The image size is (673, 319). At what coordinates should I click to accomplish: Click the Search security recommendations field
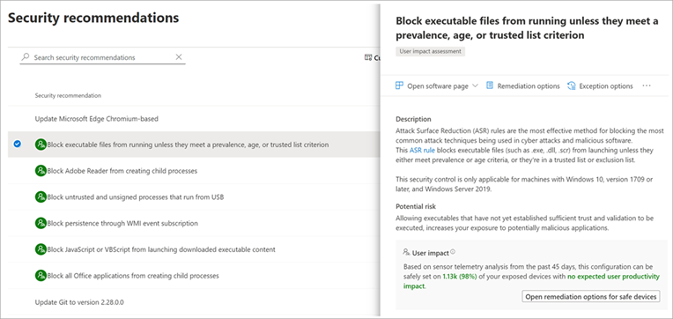pos(102,57)
